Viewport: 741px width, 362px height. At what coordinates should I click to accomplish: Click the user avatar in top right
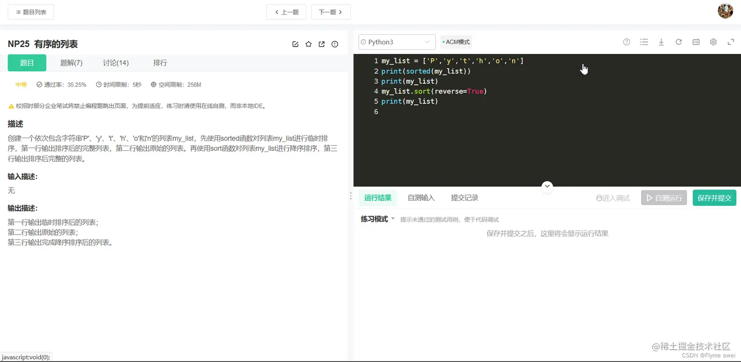point(725,11)
